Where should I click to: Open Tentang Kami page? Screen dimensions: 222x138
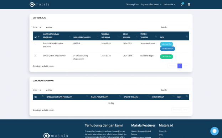point(133,4)
